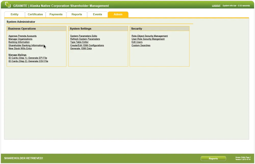Open Shareholder Banking Information
255x164 pixels.
click(26, 45)
